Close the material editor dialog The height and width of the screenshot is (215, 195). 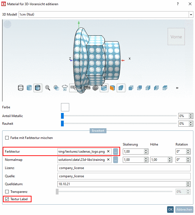(x=190, y=4)
